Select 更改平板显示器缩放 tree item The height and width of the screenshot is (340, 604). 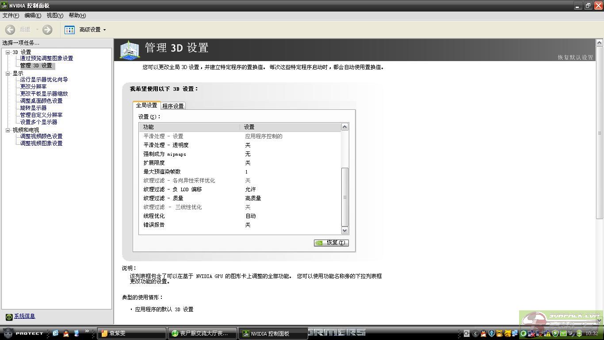tap(44, 94)
